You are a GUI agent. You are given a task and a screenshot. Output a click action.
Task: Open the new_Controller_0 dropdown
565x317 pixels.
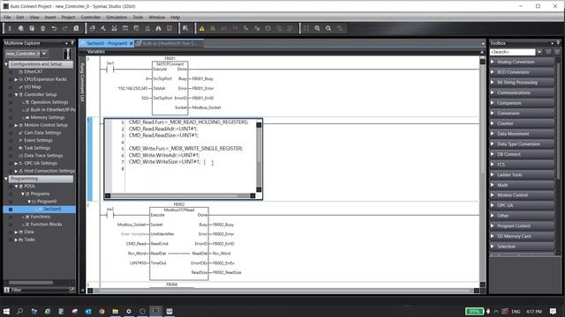(x=44, y=54)
